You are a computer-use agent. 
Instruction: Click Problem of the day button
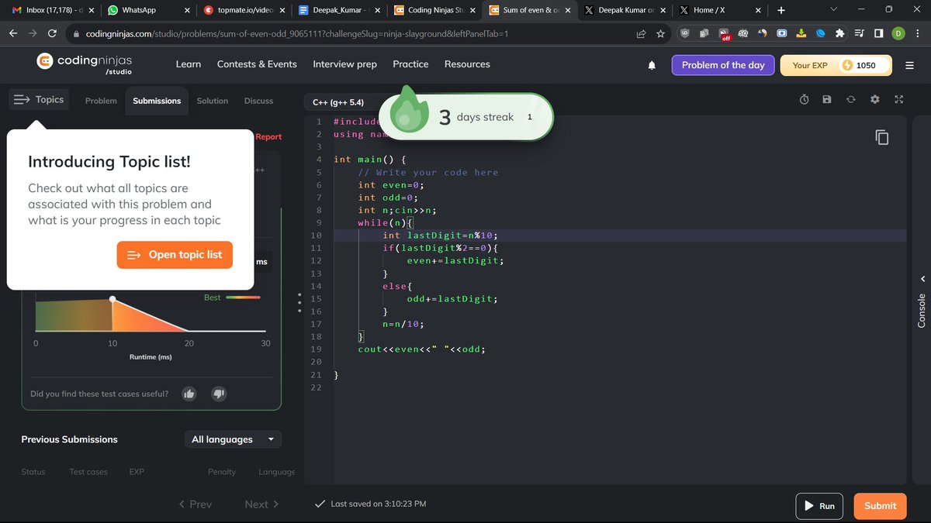[723, 65]
